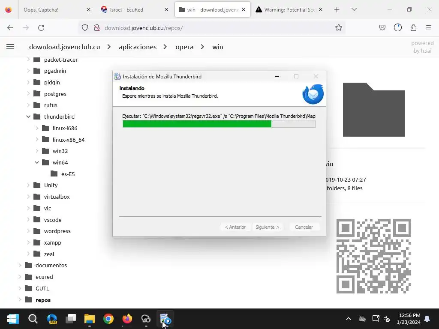Open the vscode folder
The image size is (439, 329).
pos(53,220)
